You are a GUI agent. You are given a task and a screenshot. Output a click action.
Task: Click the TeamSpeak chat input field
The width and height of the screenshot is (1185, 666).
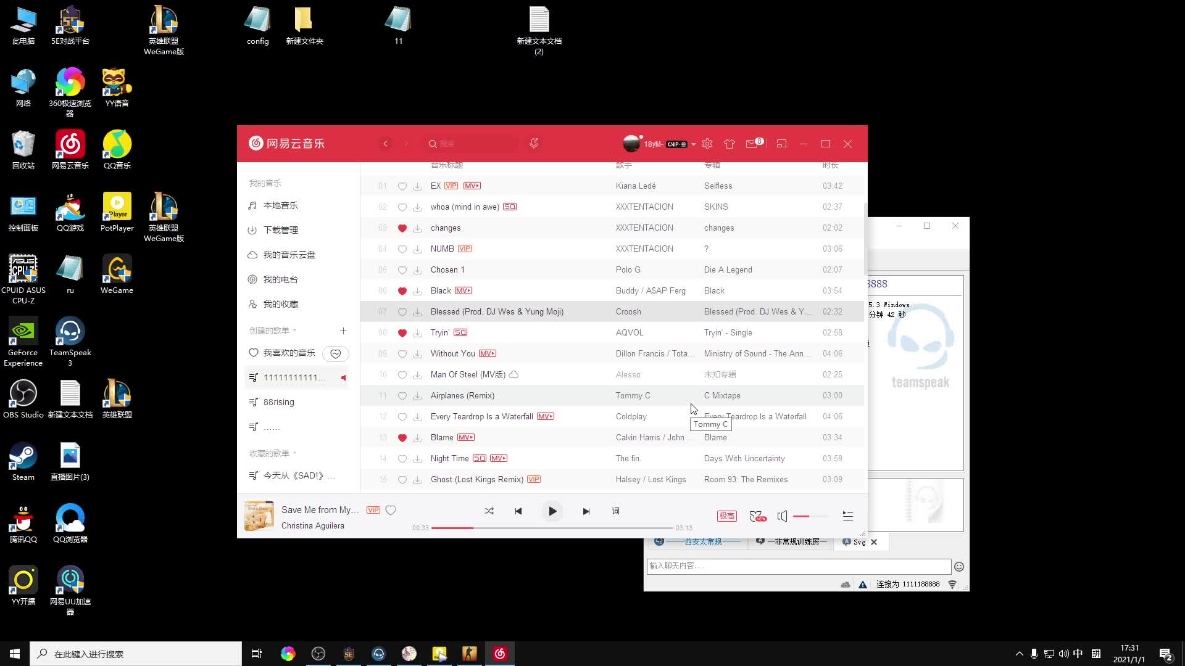[799, 566]
